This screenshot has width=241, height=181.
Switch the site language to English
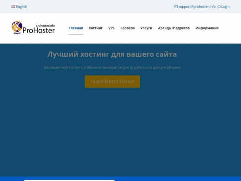tap(21, 6)
